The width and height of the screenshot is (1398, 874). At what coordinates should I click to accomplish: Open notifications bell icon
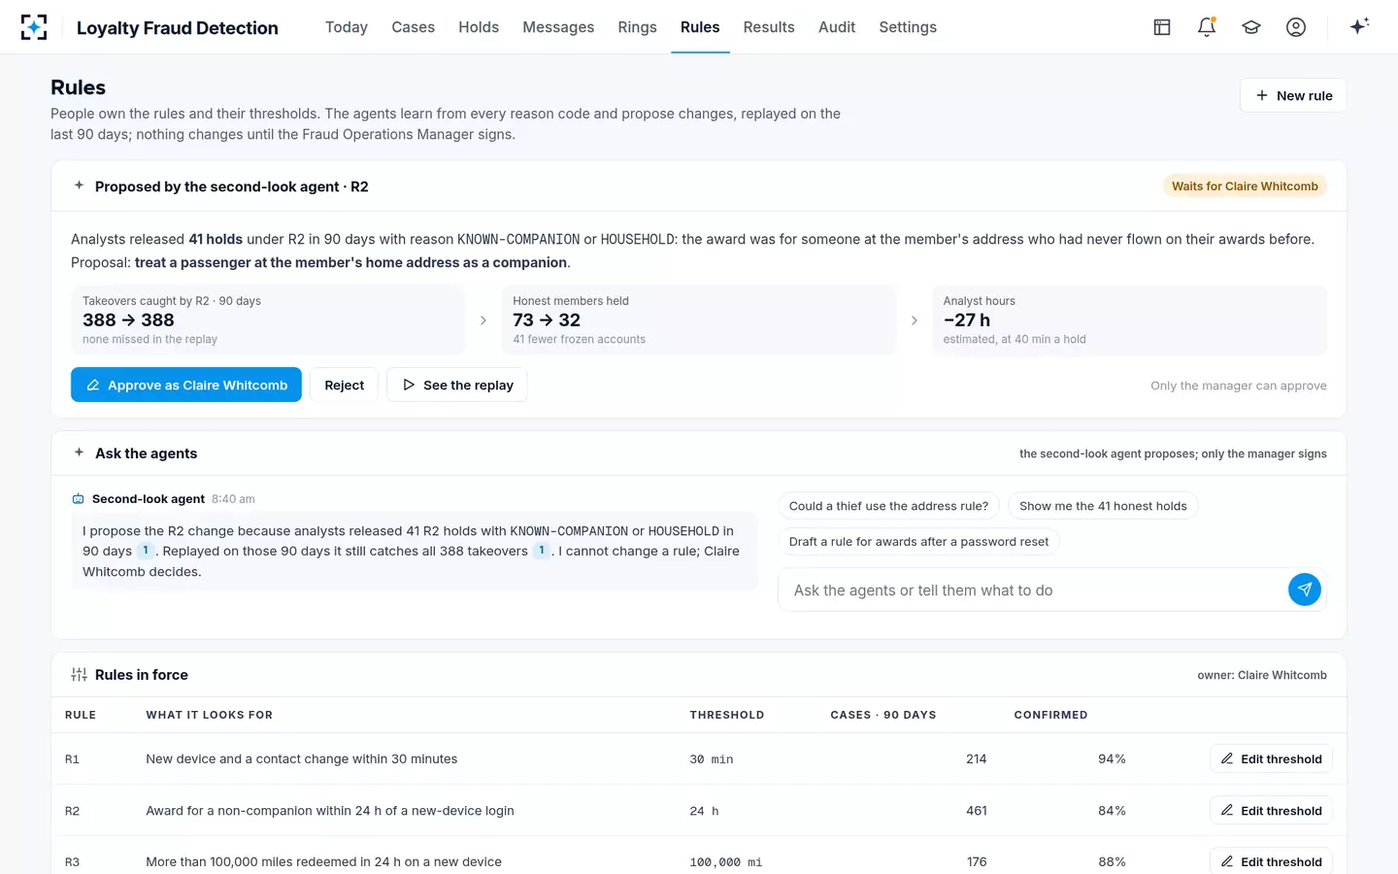click(x=1207, y=27)
